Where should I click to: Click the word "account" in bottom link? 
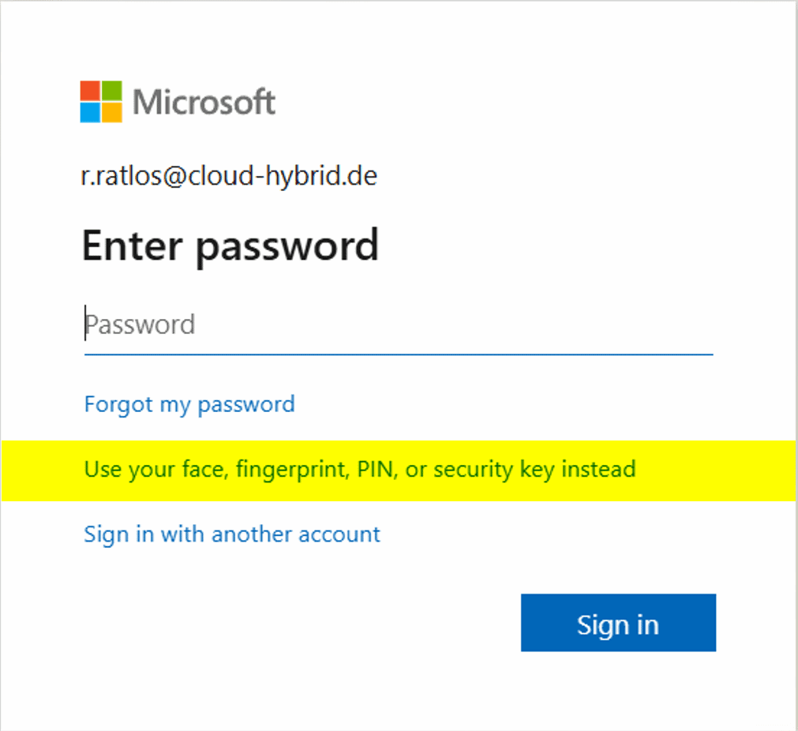(x=336, y=534)
